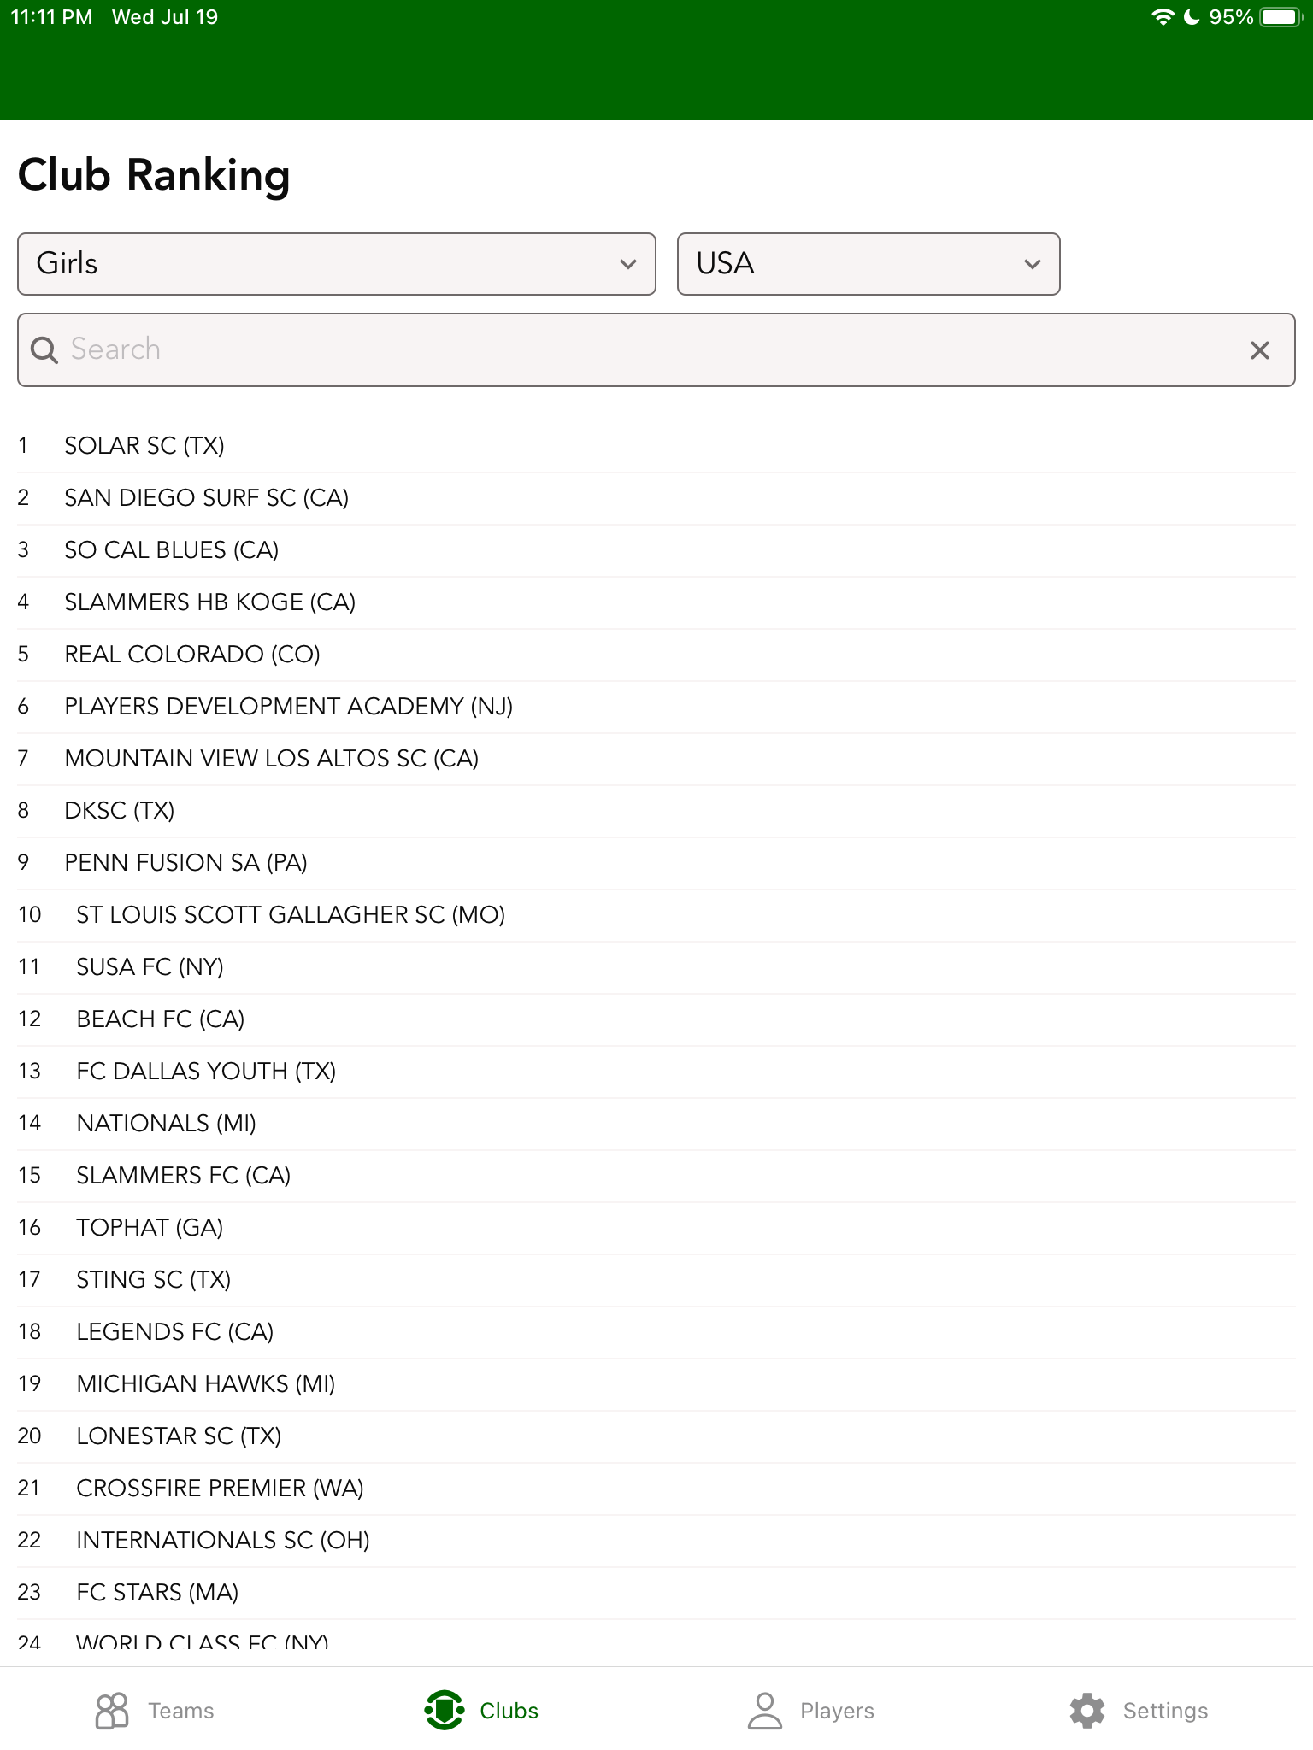Open the USA country dropdown
The height and width of the screenshot is (1750, 1313).
(868, 264)
